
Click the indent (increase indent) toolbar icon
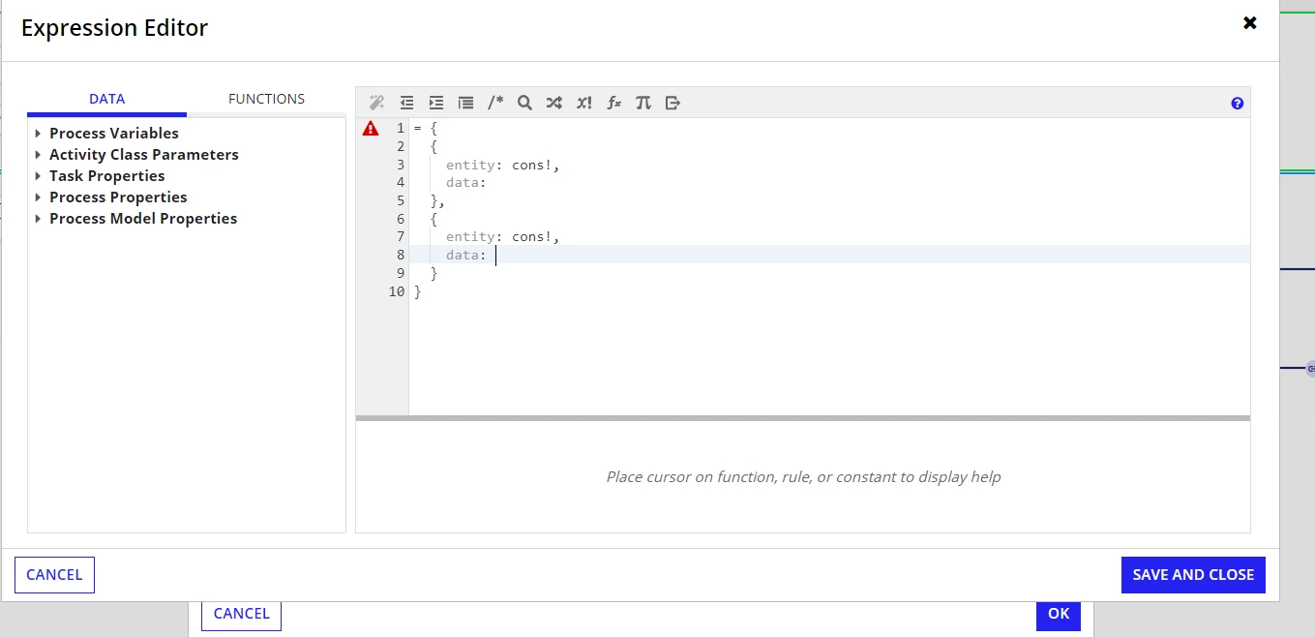point(436,103)
